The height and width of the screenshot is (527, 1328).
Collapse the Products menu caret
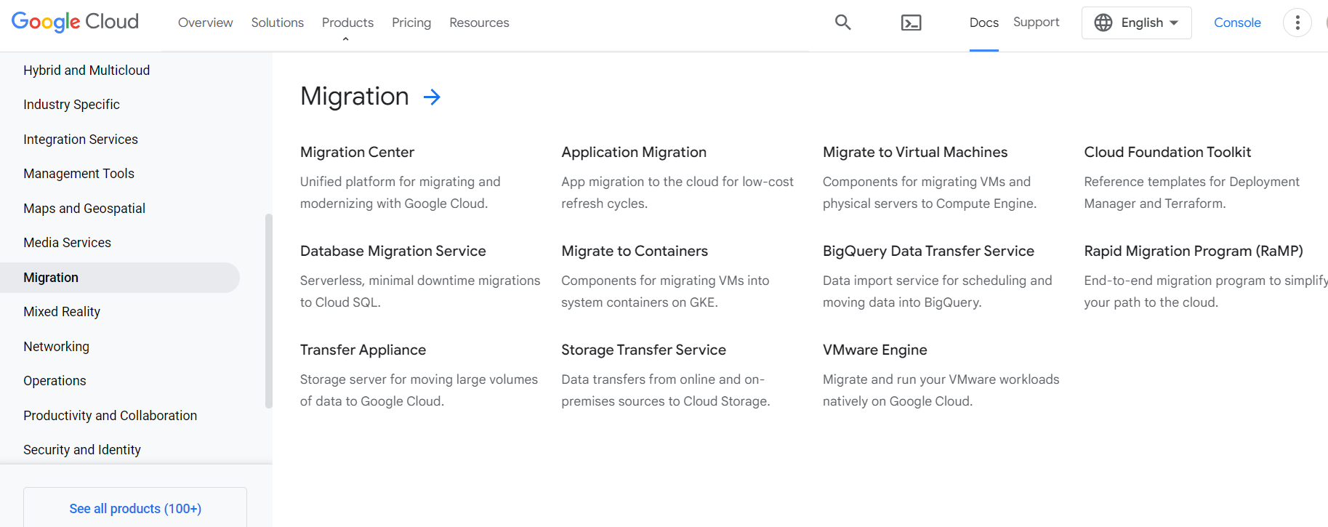pyautogui.click(x=346, y=39)
